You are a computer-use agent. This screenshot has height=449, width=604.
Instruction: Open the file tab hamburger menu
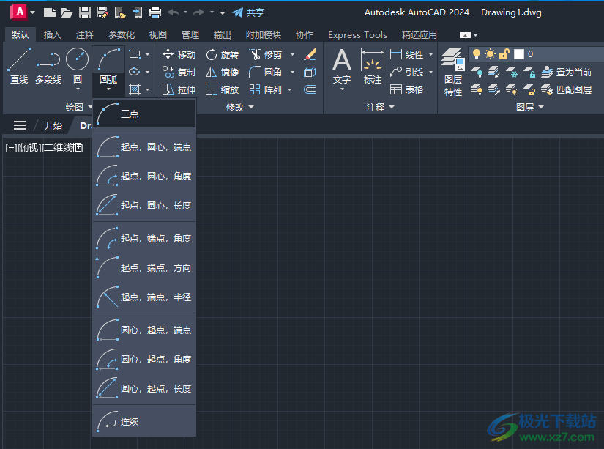tap(20, 125)
